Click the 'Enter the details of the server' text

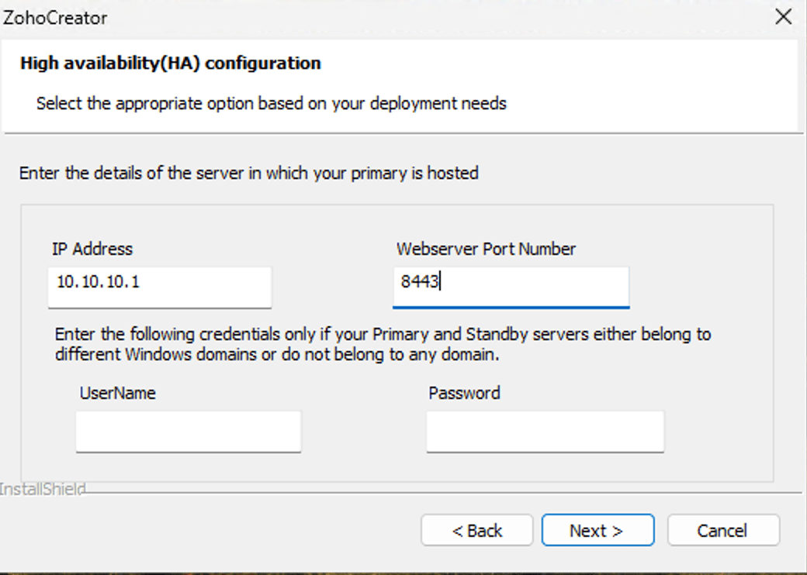point(248,173)
